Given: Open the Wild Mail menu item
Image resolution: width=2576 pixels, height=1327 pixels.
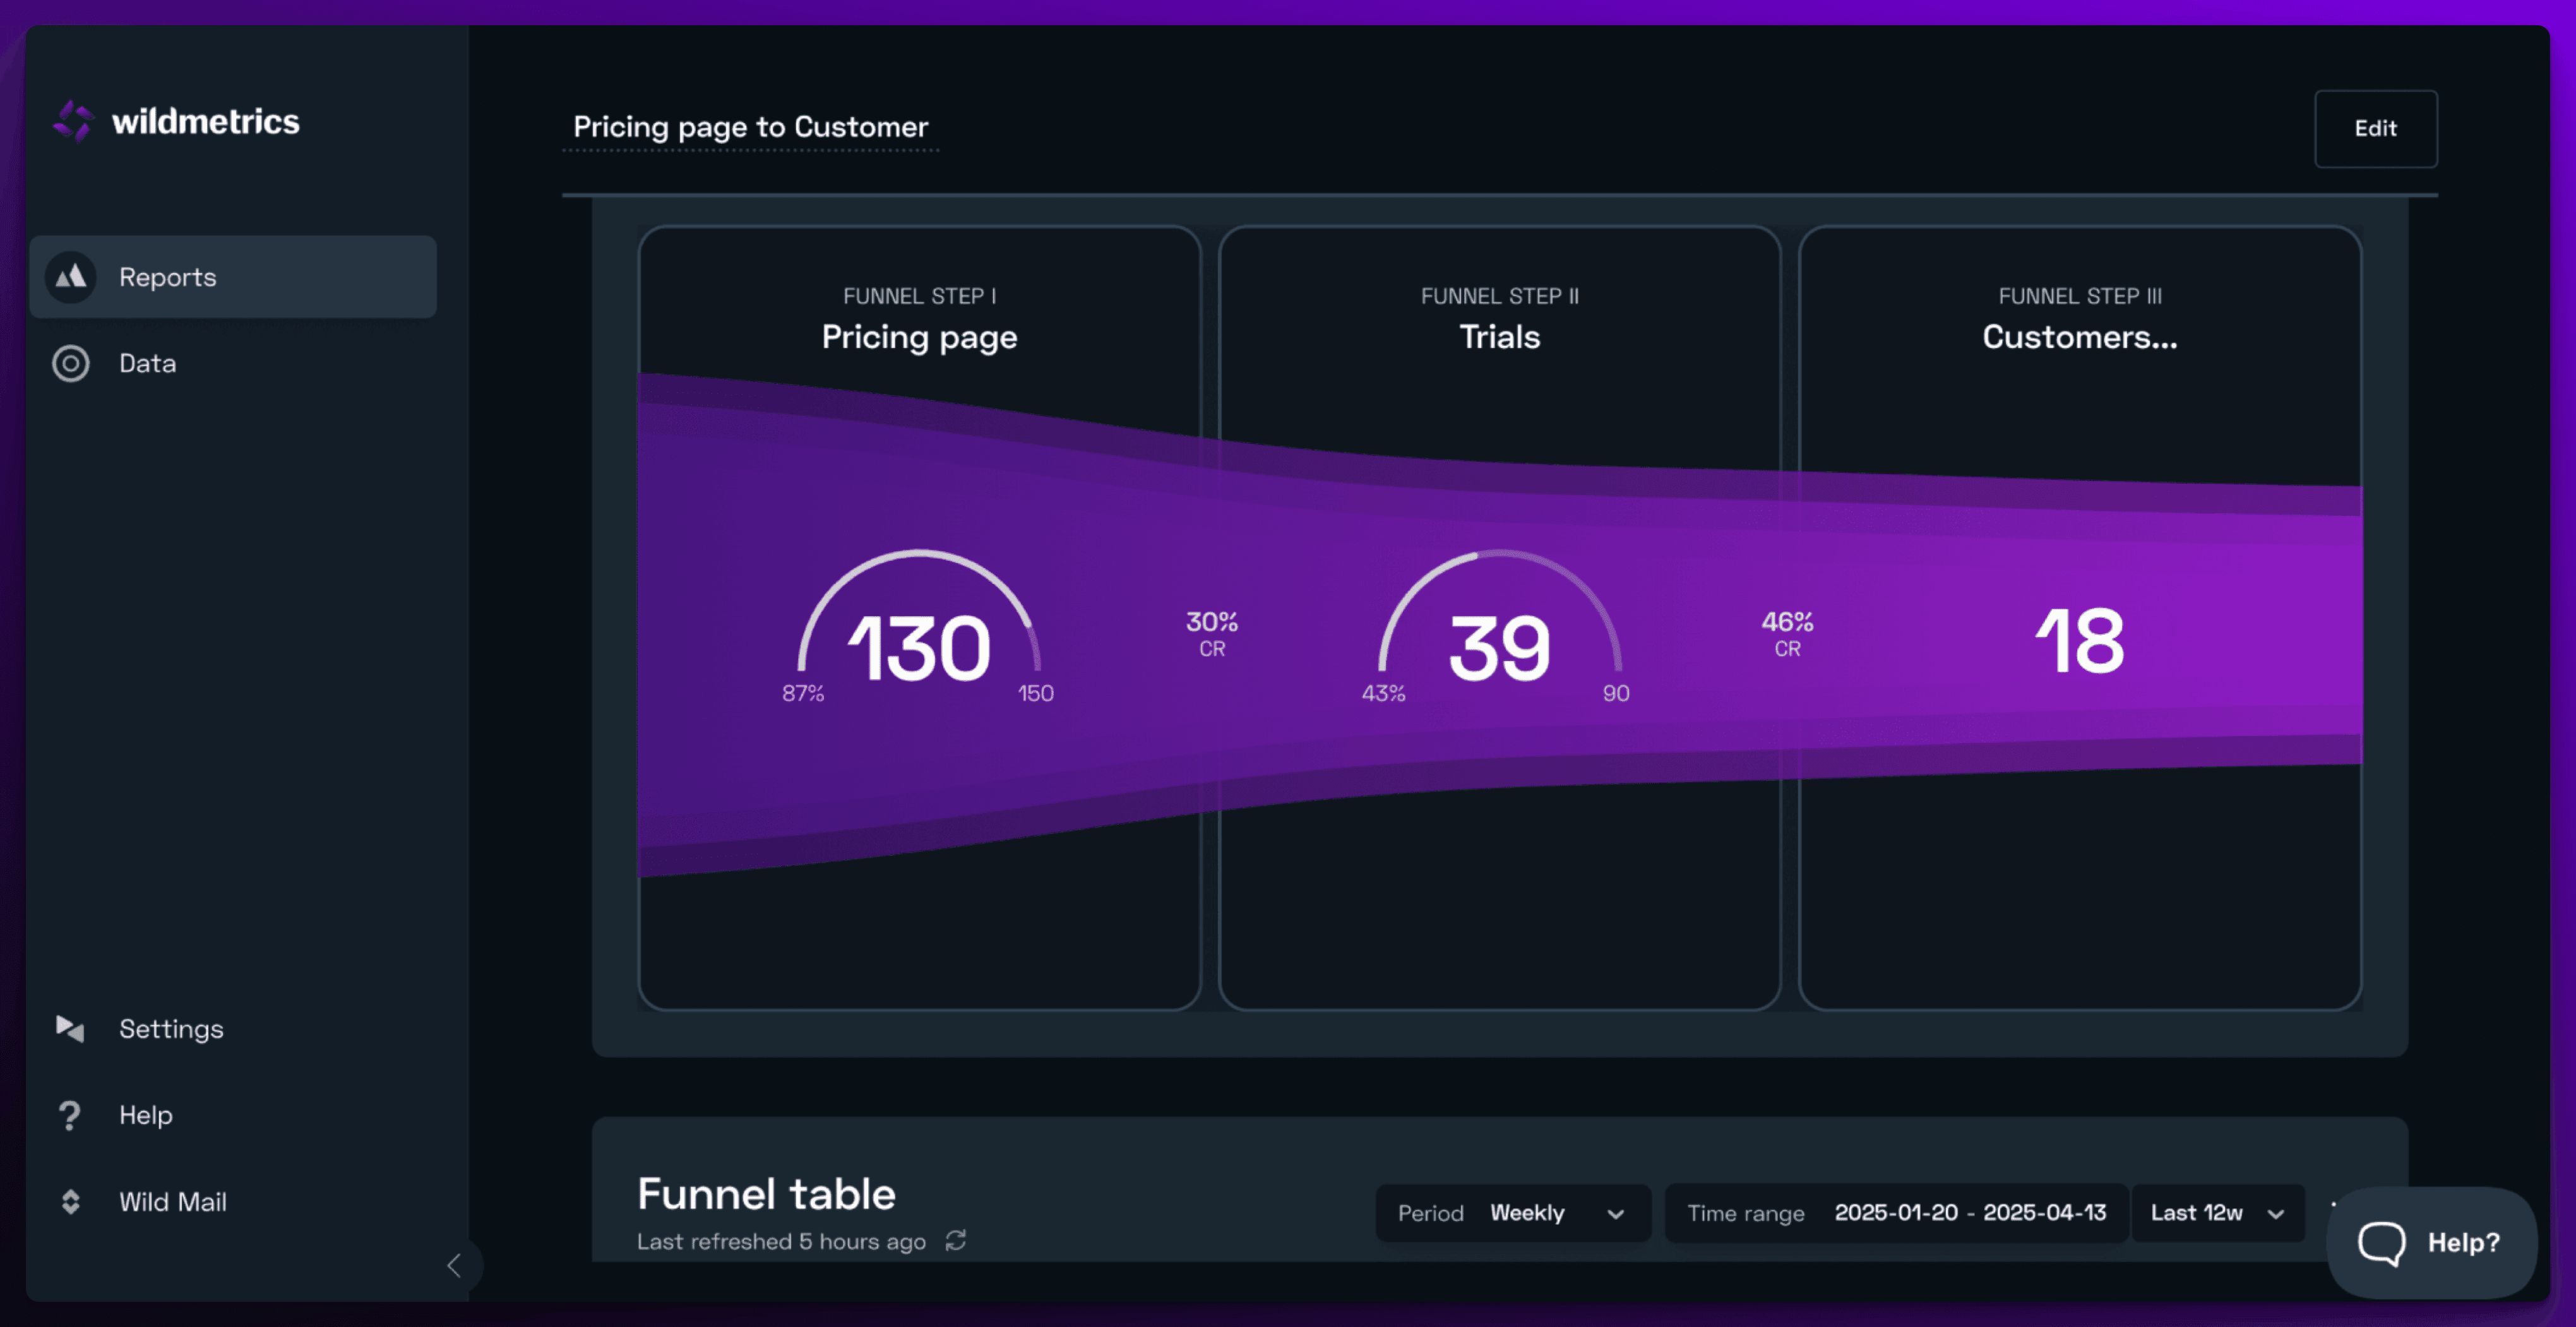Looking at the screenshot, I should 173,1201.
